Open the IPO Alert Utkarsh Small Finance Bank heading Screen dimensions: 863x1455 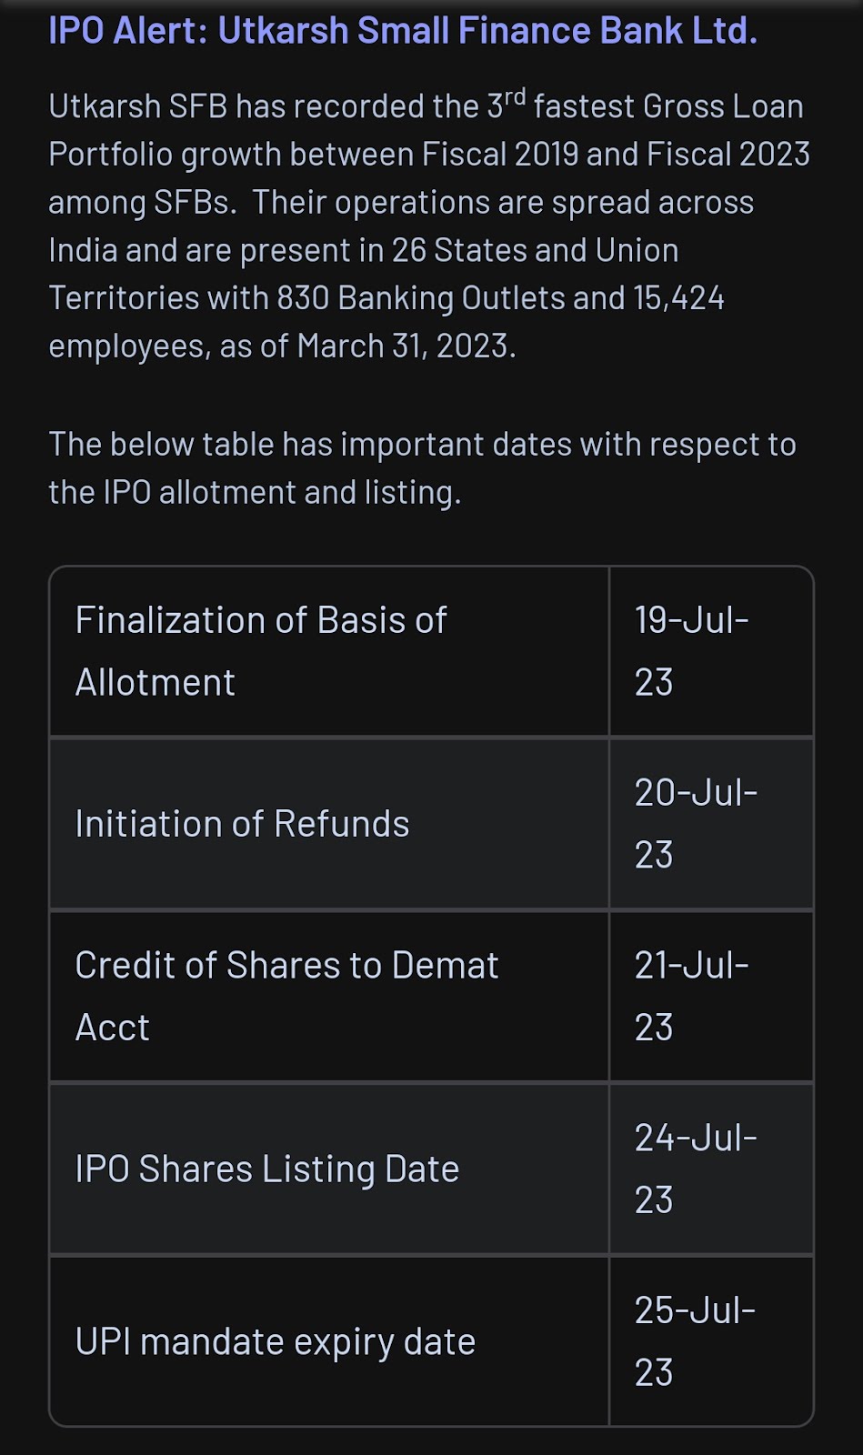[403, 31]
